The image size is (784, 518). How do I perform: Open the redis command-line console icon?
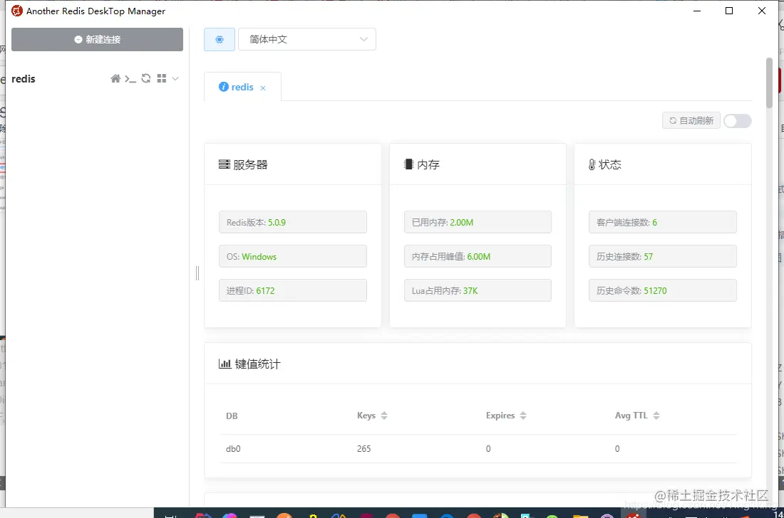(130, 78)
